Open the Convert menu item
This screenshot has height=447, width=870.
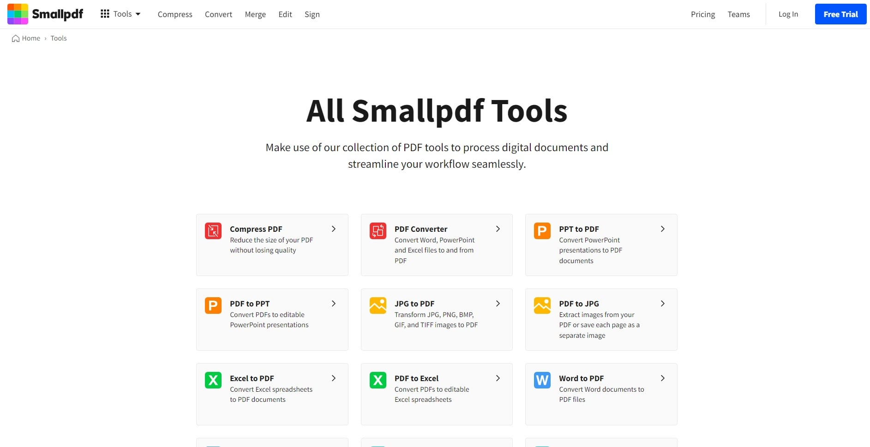click(x=218, y=14)
